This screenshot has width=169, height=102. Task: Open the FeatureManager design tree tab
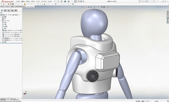tap(2, 10)
